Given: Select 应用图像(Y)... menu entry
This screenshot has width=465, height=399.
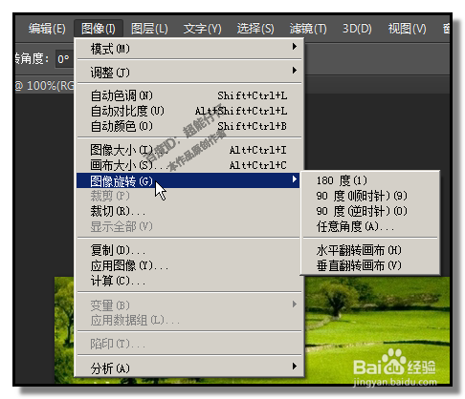Looking at the screenshot, I should pyautogui.click(x=188, y=265).
